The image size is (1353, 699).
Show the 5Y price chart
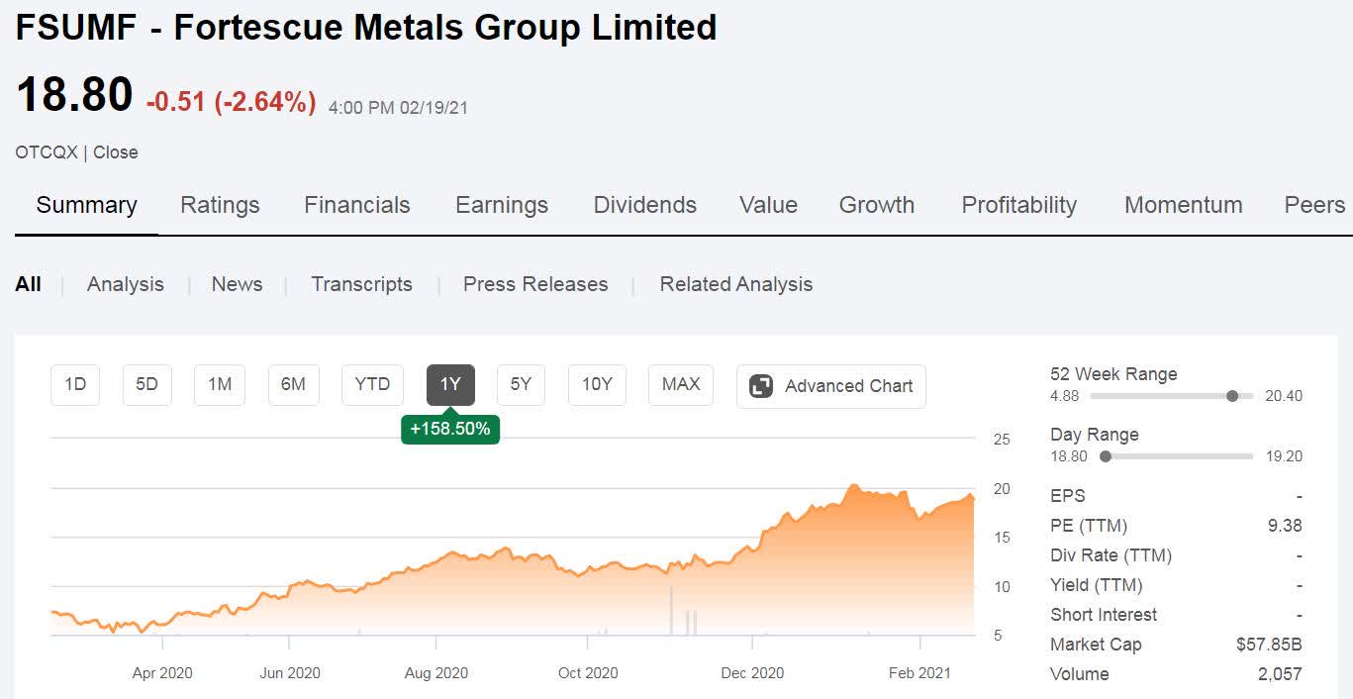pyautogui.click(x=521, y=385)
